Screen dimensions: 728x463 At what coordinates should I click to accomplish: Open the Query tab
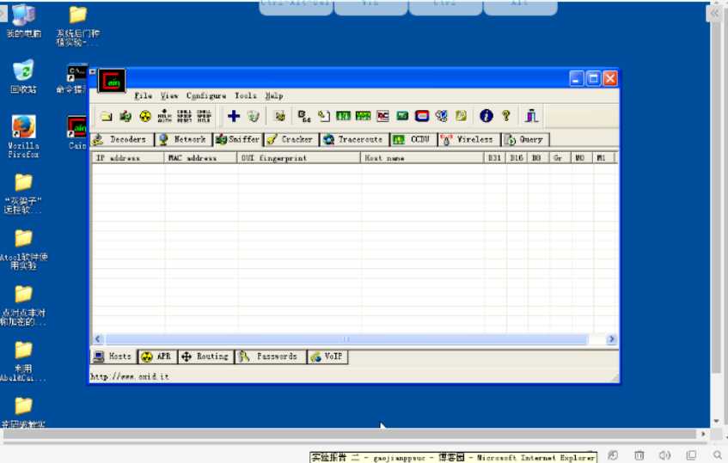(x=525, y=139)
